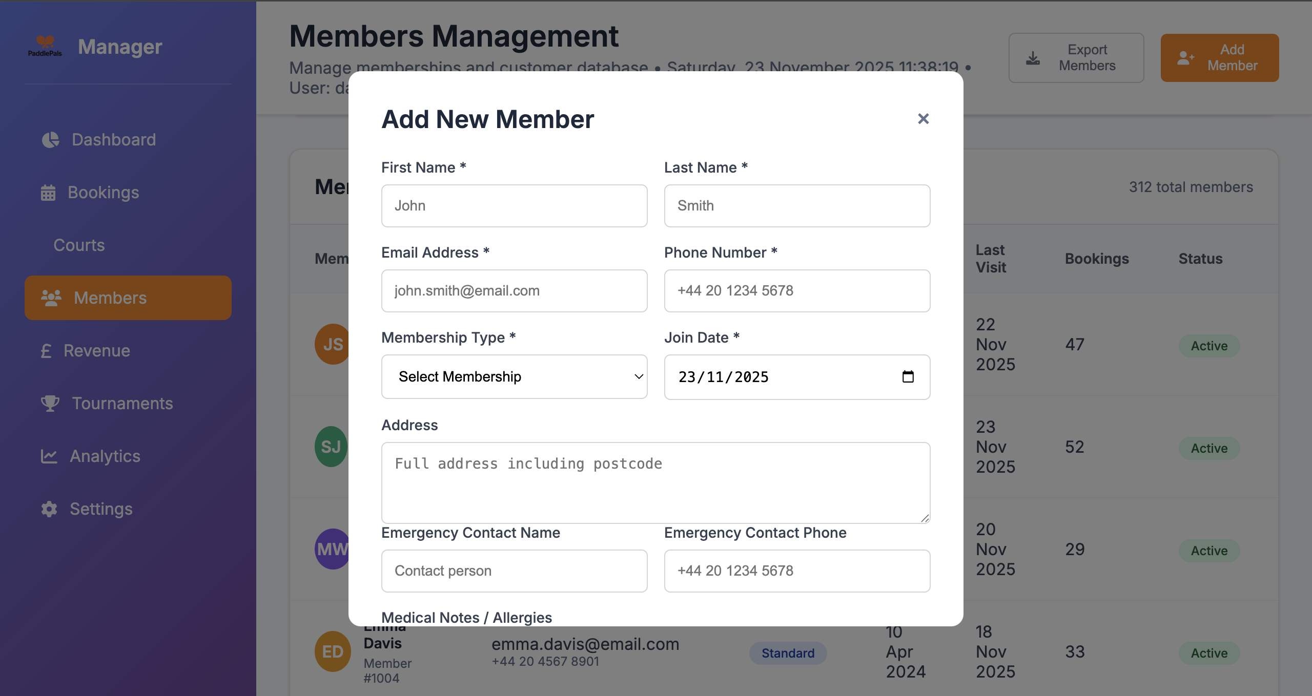
Task: Click the SJ member avatar
Action: (x=332, y=447)
